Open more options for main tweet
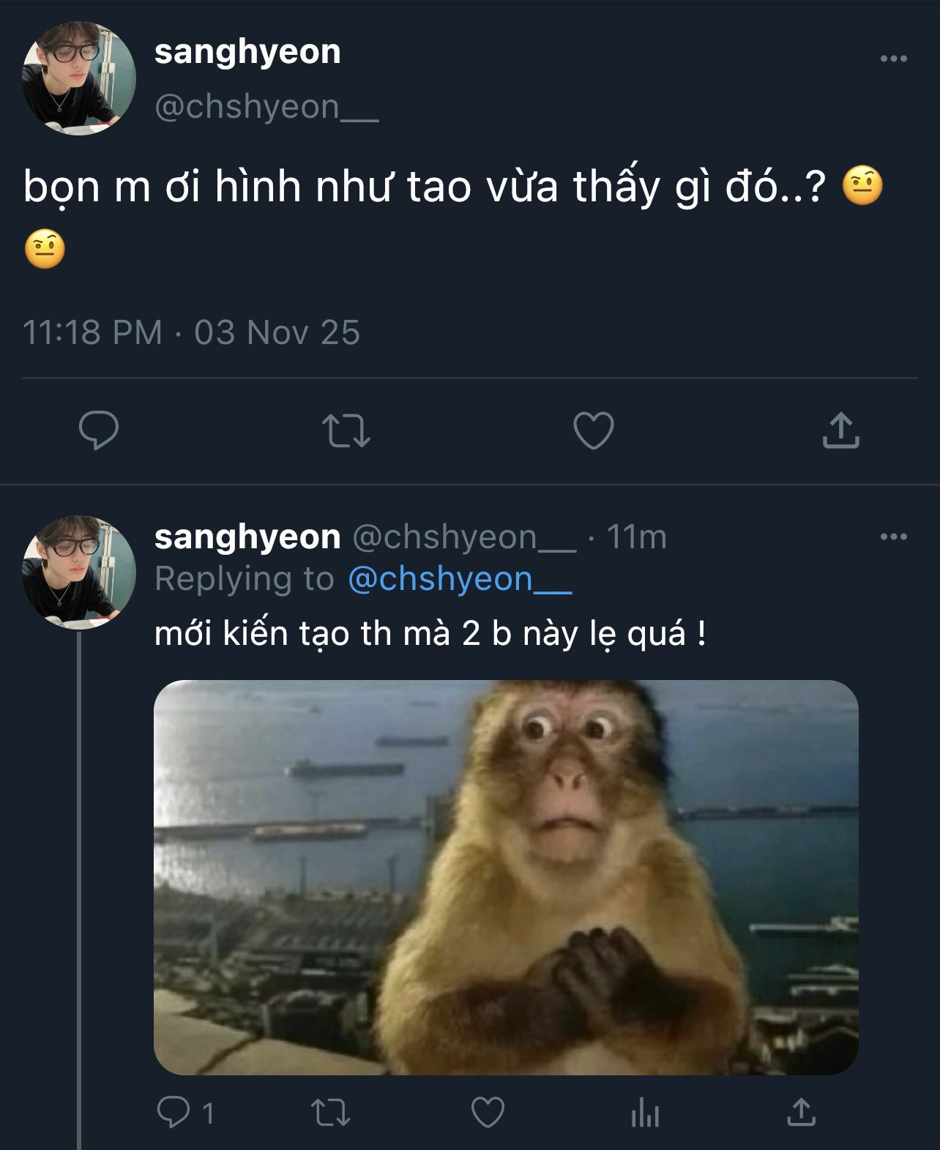This screenshot has height=1150, width=940. pos(893,59)
